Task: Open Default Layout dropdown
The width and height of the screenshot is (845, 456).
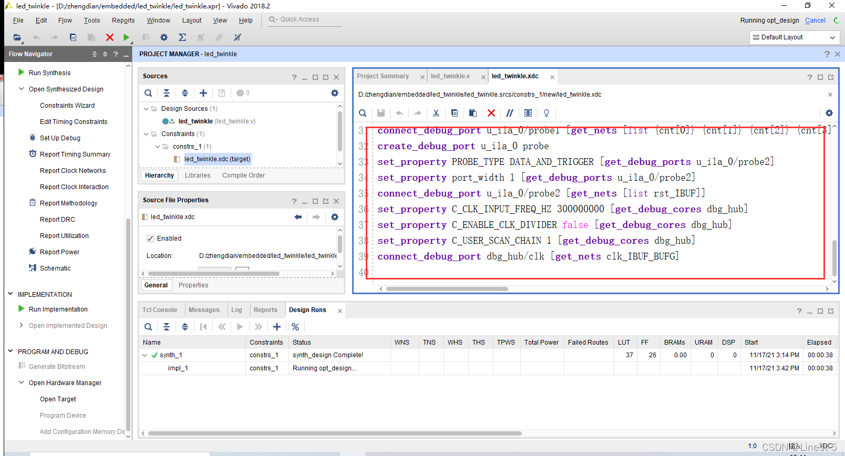Action: [x=794, y=37]
